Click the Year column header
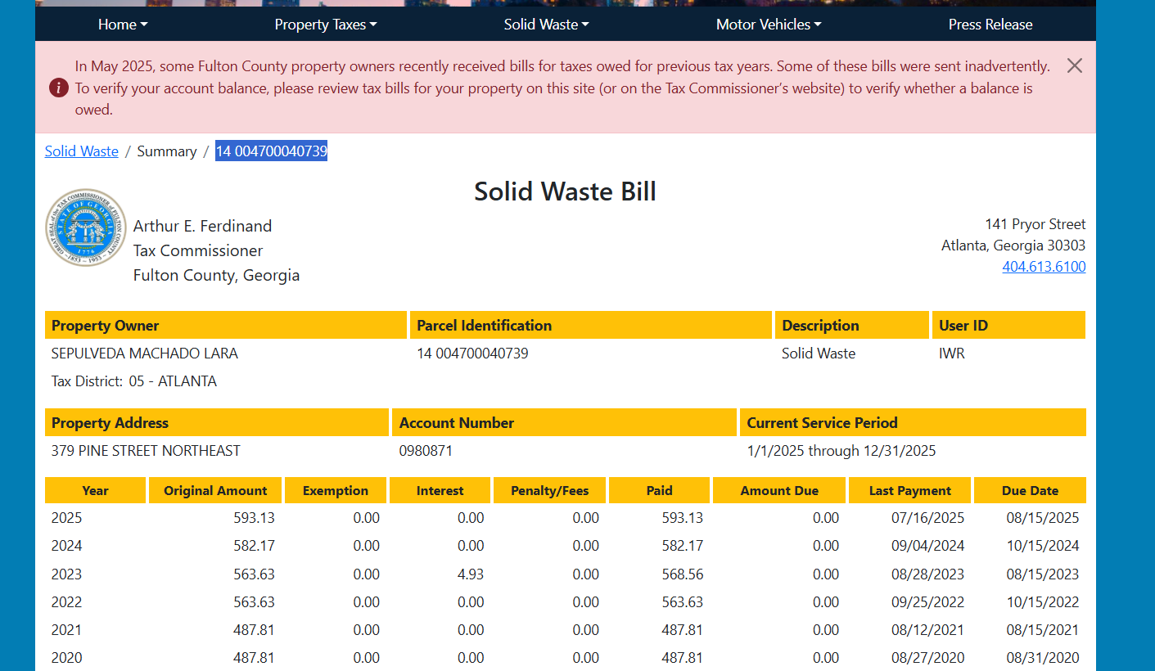 click(x=95, y=491)
